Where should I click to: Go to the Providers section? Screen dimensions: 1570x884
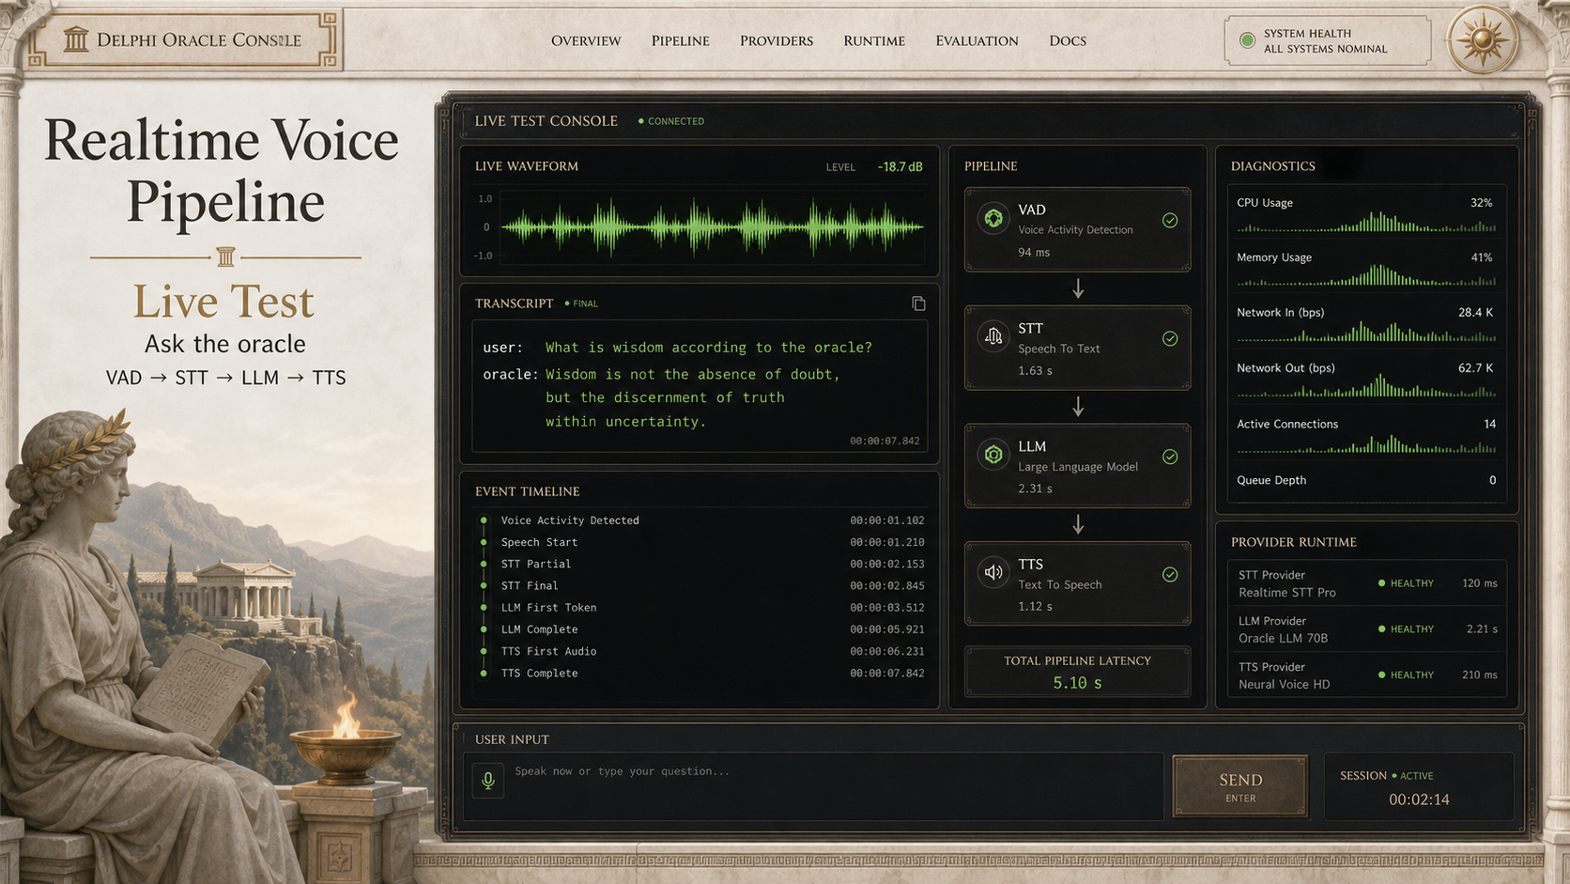(x=777, y=40)
